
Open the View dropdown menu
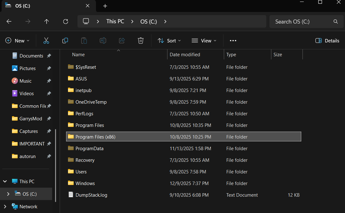tap(204, 41)
